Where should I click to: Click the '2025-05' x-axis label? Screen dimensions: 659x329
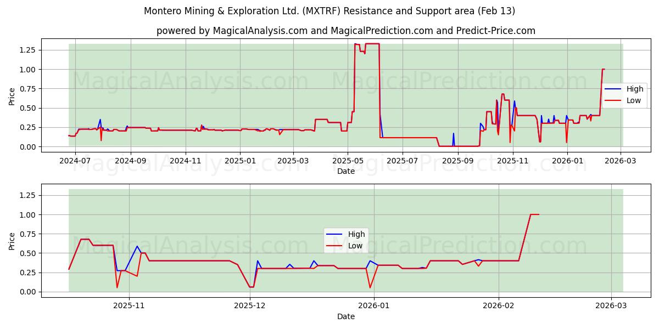click(x=348, y=161)
